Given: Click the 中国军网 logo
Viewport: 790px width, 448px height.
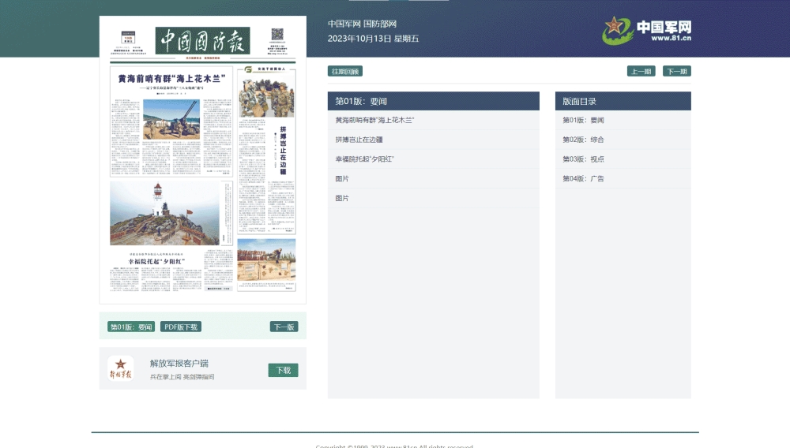Looking at the screenshot, I should tap(646, 30).
